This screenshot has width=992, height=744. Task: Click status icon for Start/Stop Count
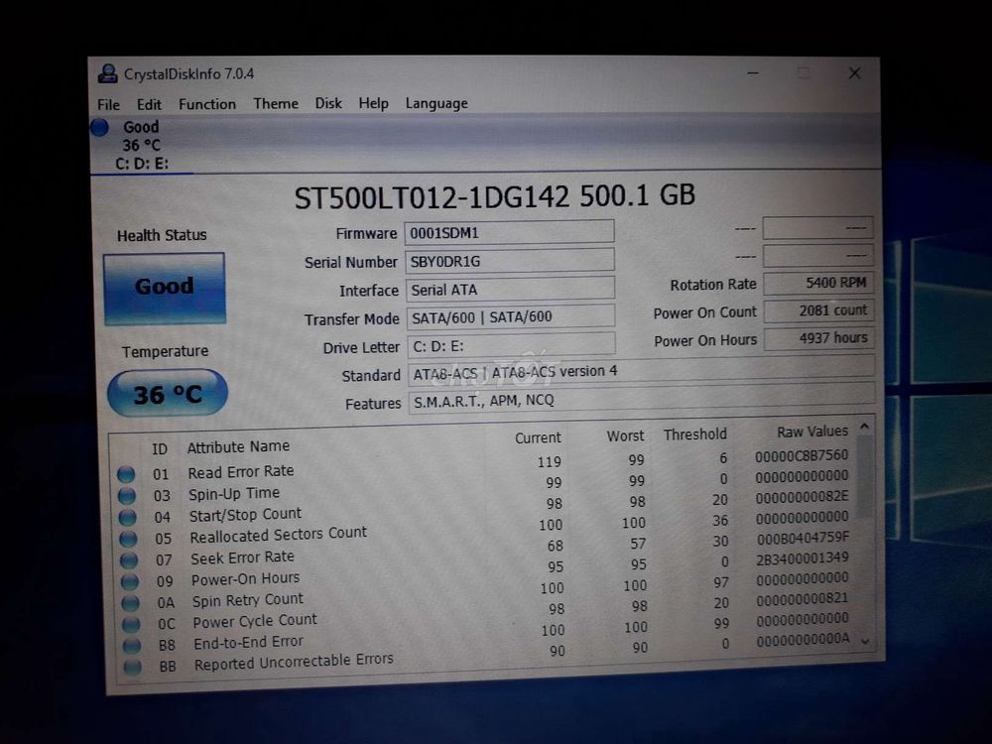pos(127,517)
